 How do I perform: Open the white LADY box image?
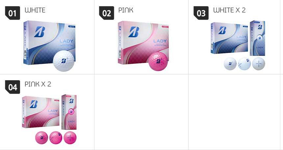[49, 42]
